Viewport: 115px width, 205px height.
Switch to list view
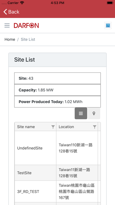coord(81,113)
